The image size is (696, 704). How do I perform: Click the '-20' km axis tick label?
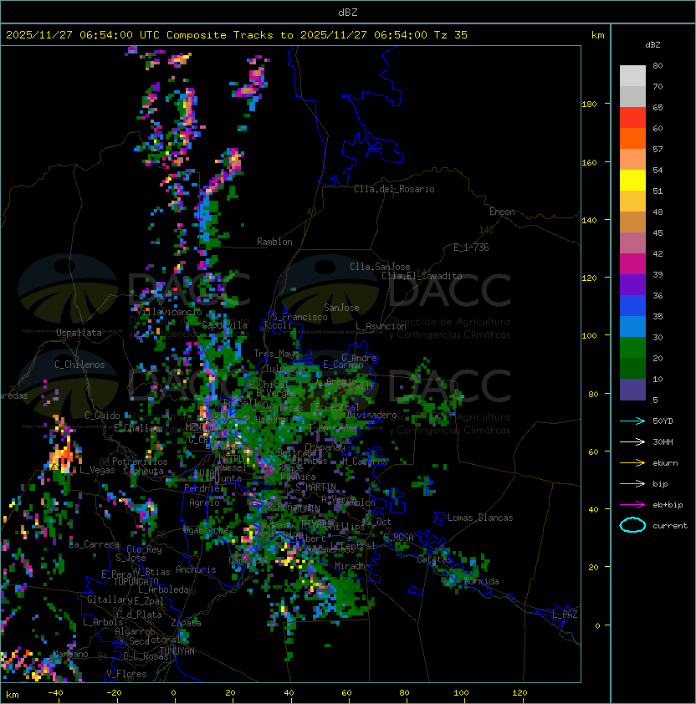click(114, 693)
